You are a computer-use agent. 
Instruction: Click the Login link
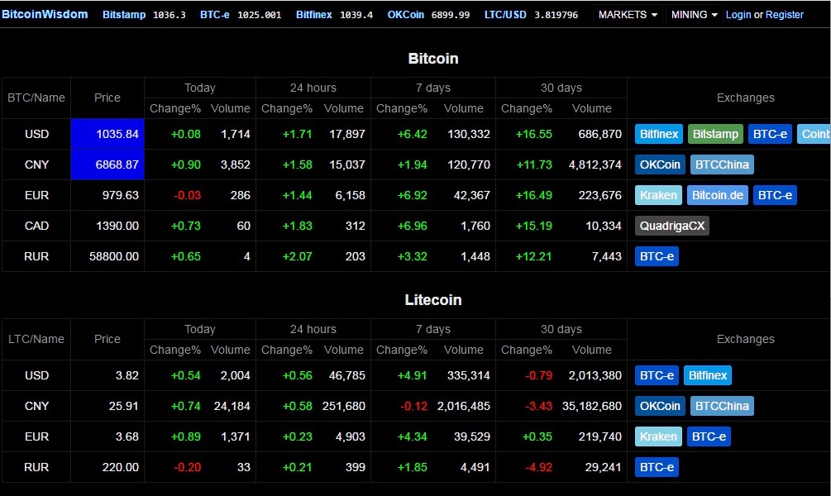(x=738, y=15)
